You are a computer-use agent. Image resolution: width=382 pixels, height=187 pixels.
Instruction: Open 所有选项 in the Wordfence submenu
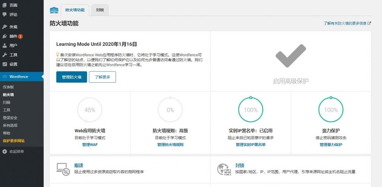click(10, 126)
